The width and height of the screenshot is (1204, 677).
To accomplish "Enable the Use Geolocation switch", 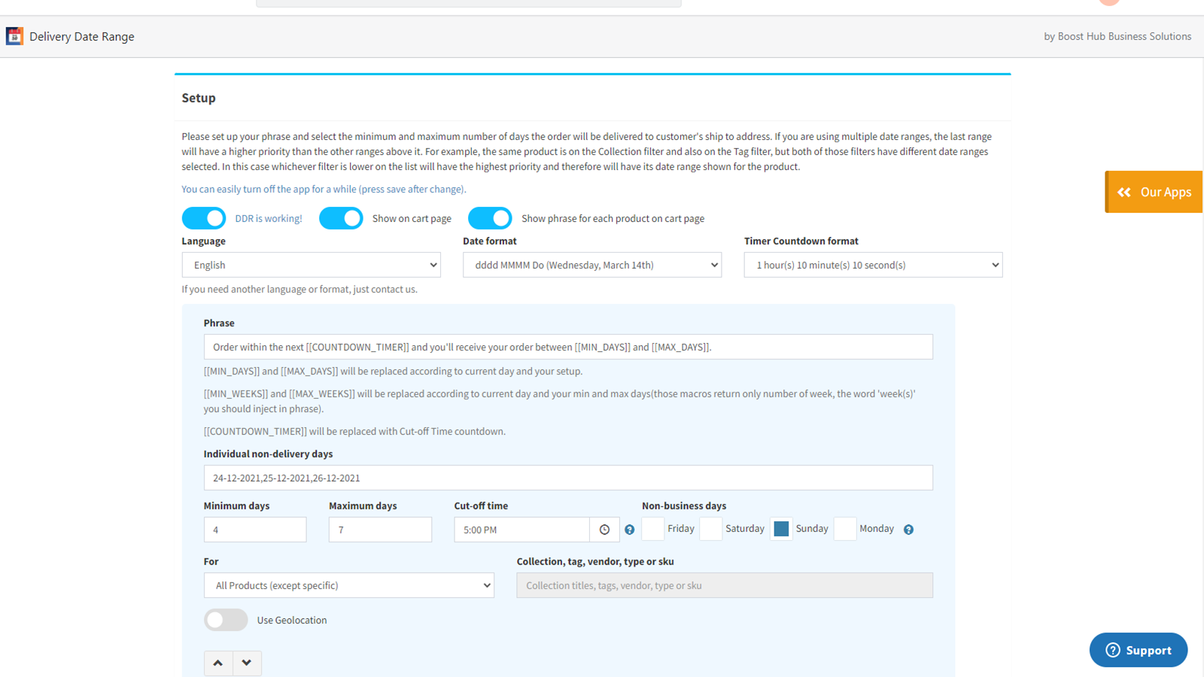I will point(226,620).
